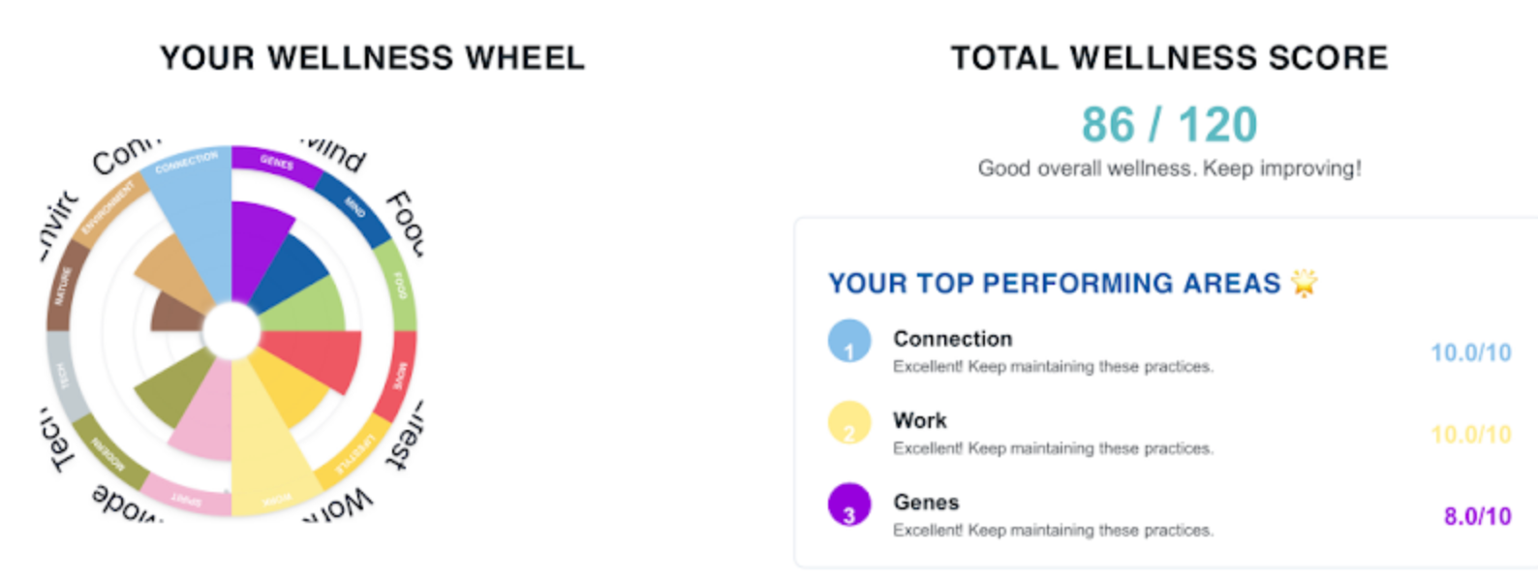Click the yellow number 2 Work badge
The image size is (1538, 582).
tap(849, 423)
